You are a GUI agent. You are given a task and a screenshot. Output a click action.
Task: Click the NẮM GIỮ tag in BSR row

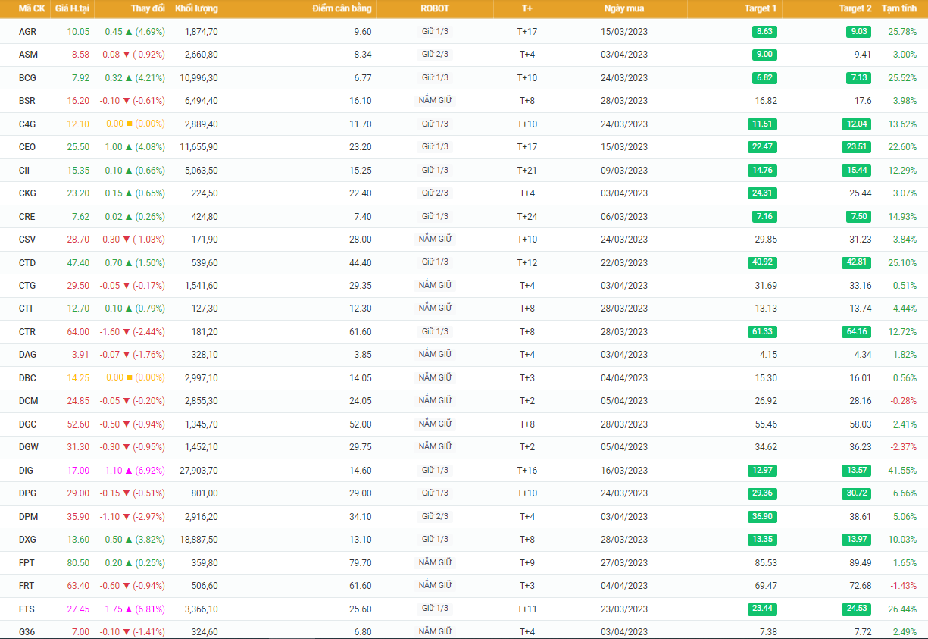tap(435, 100)
